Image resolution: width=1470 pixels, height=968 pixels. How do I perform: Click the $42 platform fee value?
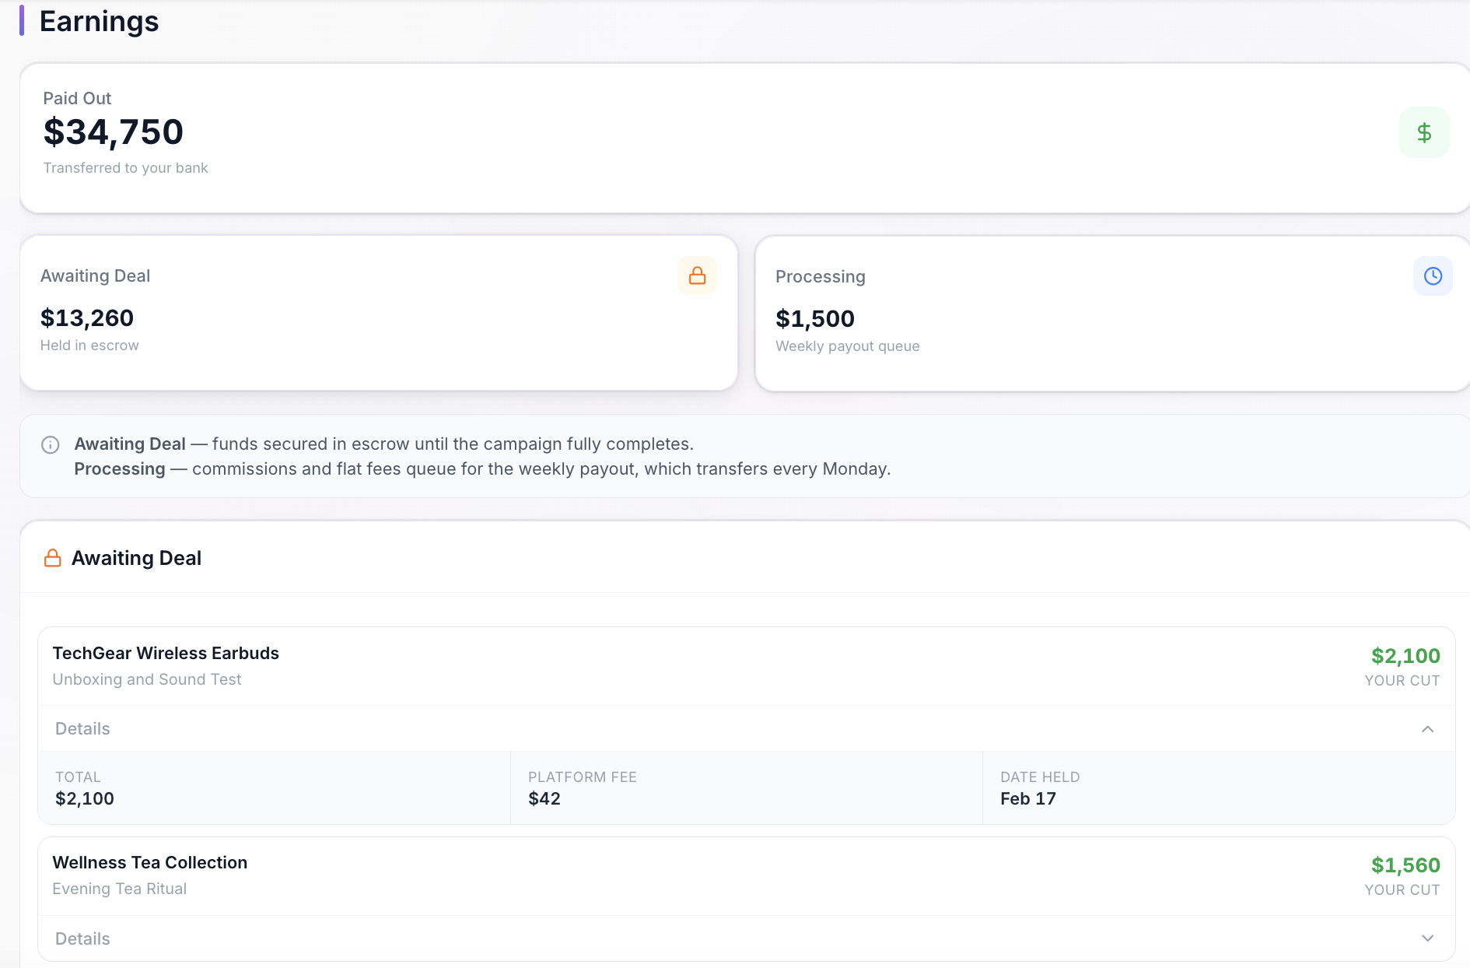(544, 798)
